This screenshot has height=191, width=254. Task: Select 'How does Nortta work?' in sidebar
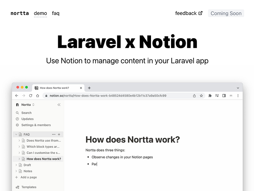pos(44,159)
